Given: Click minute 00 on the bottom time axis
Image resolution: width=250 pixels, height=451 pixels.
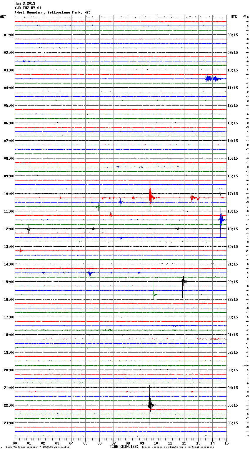Looking at the screenshot, I should pyautogui.click(x=15, y=443).
